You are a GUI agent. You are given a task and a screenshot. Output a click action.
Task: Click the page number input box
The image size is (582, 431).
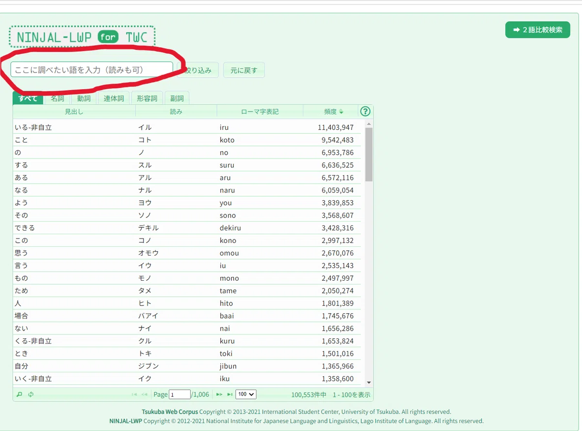point(179,395)
